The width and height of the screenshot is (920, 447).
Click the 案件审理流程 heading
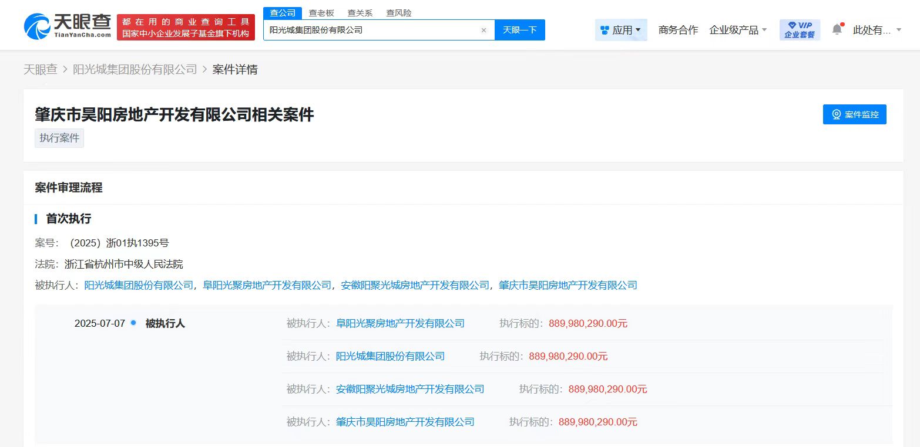tap(69, 188)
